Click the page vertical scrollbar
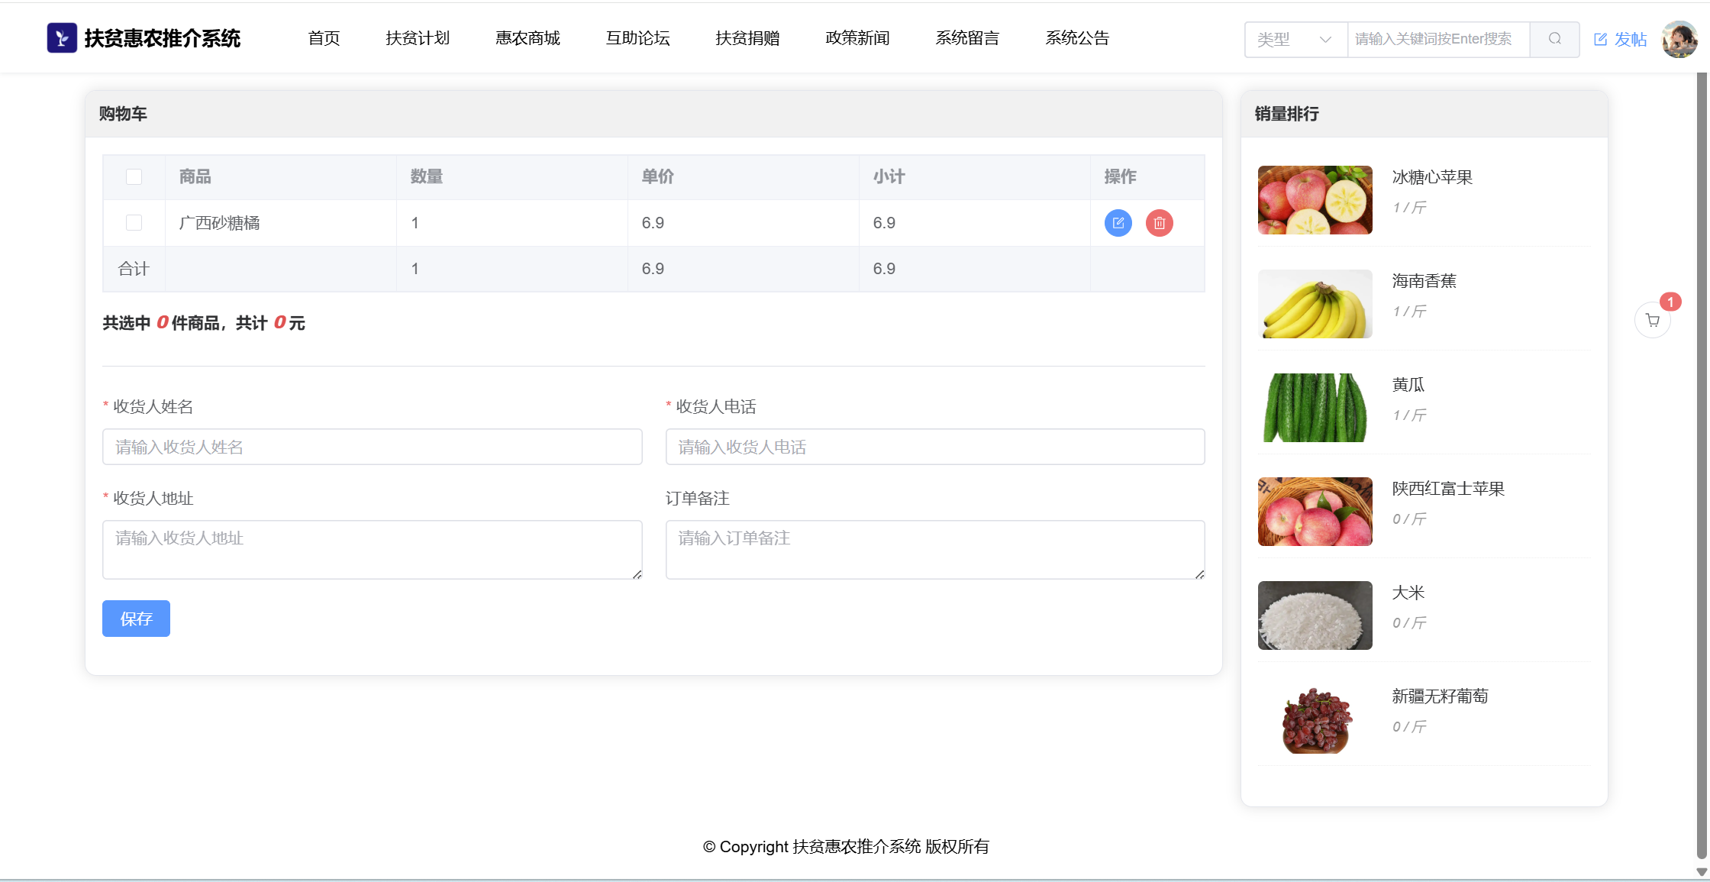Image resolution: width=1710 pixels, height=882 pixels. pyautogui.click(x=1702, y=458)
